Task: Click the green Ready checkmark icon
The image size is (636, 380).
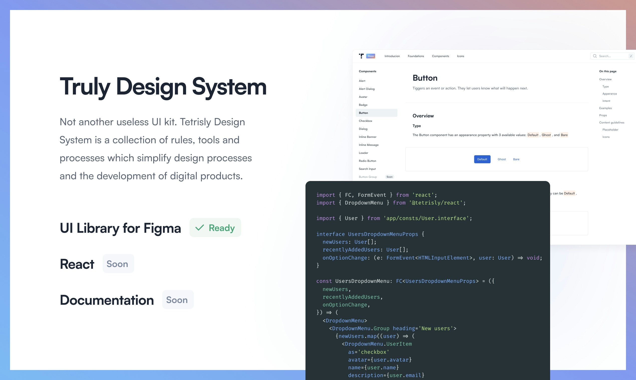Action: (x=200, y=227)
